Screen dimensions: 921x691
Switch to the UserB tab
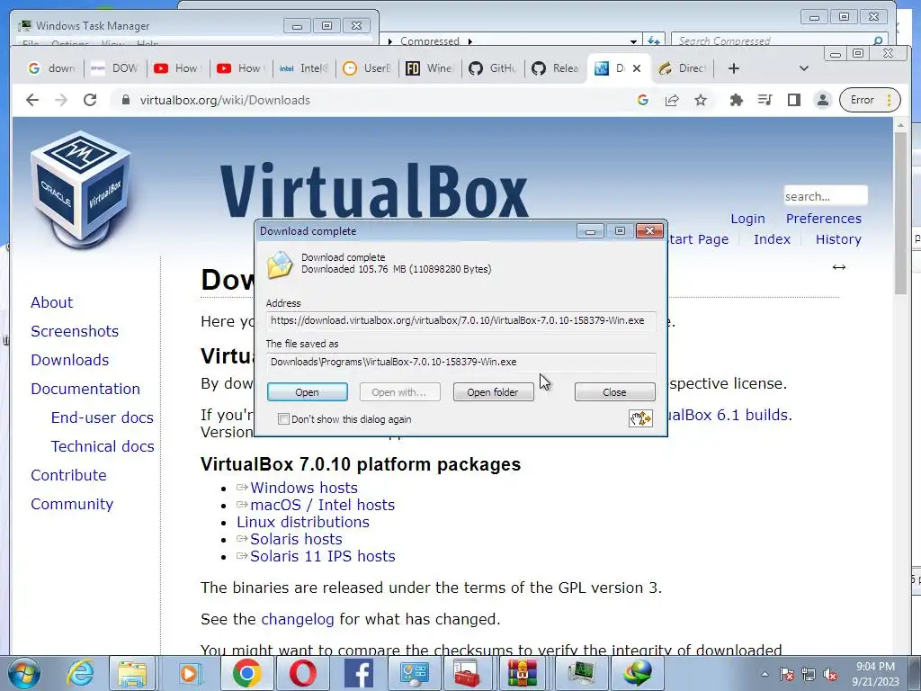[367, 68]
